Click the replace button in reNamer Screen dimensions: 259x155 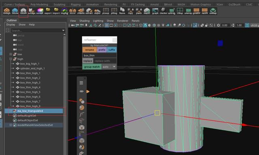pos(88,61)
